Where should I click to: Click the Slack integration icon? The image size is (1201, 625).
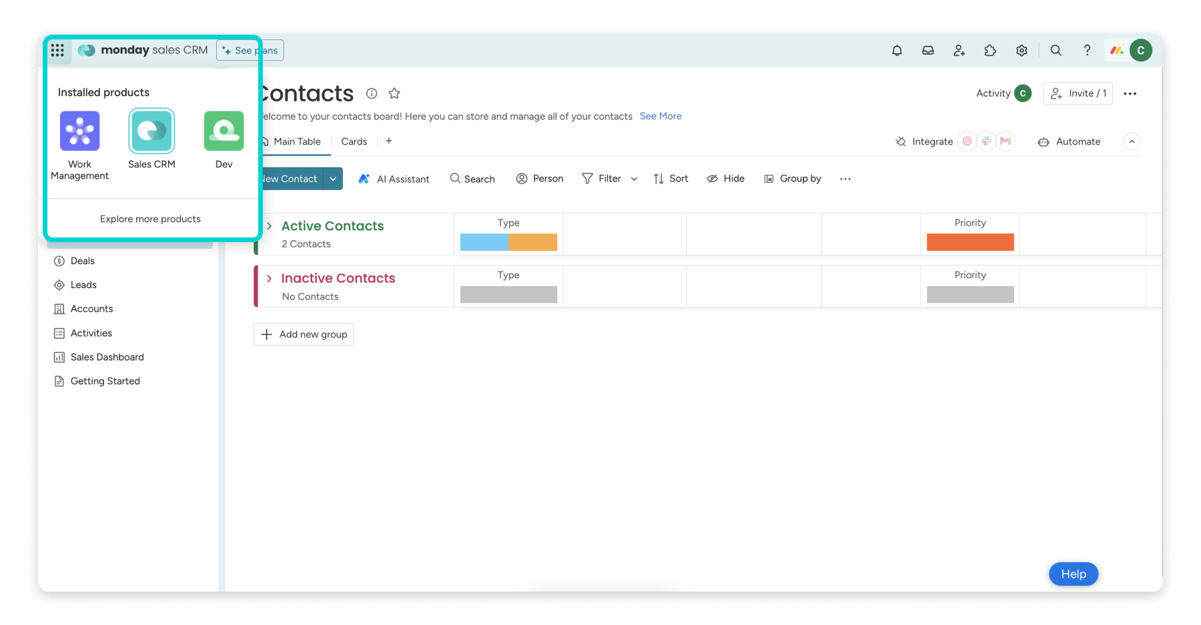pos(986,141)
